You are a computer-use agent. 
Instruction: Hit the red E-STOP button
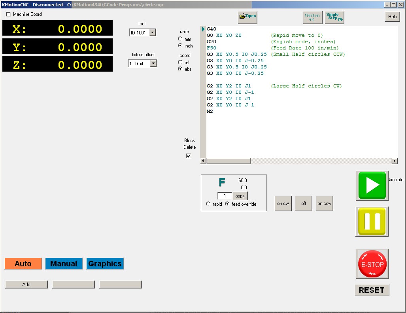tap(372, 264)
